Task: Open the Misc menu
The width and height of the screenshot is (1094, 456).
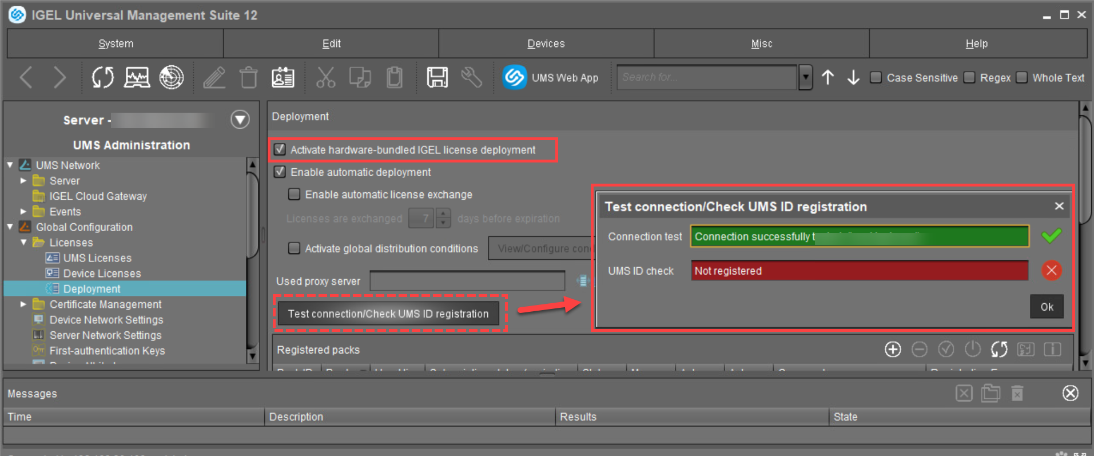Action: (x=761, y=43)
